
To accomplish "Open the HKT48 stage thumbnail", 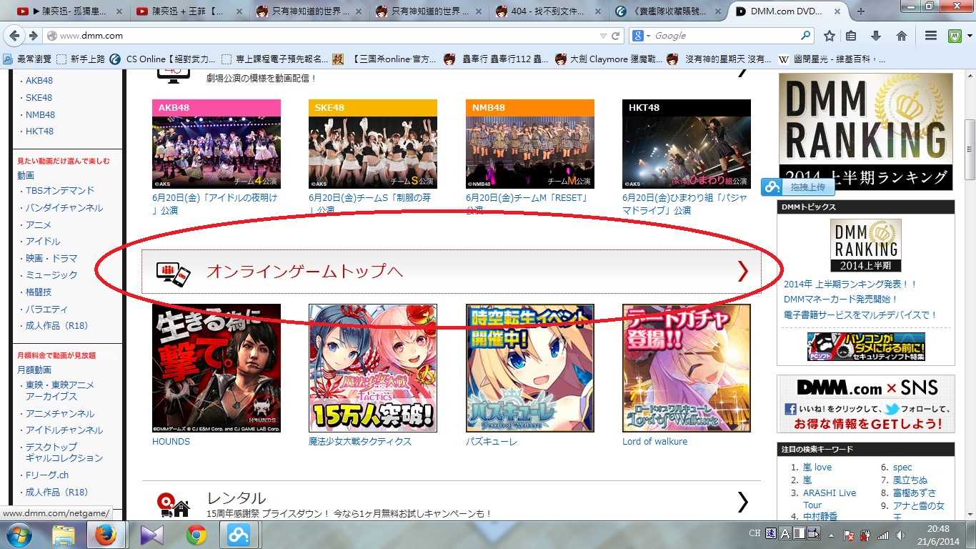I will [687, 144].
